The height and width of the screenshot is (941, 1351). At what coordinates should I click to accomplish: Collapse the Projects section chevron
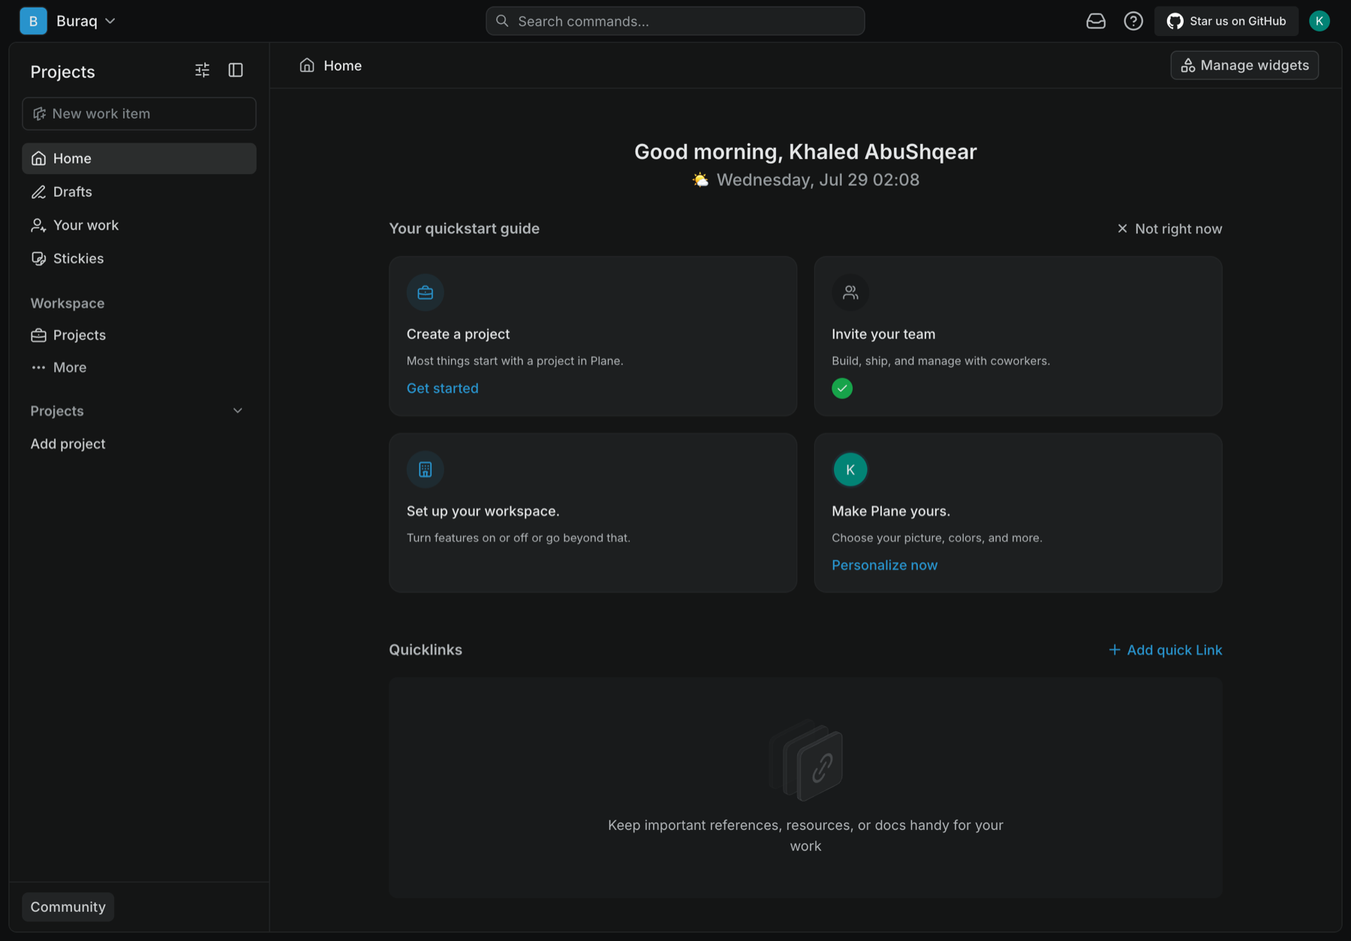[238, 410]
